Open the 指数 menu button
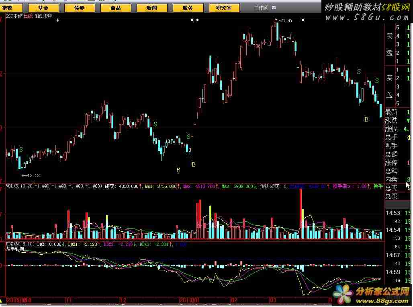 12,8
